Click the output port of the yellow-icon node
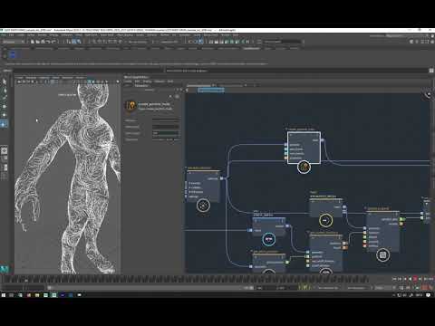435x326 pixels. coord(344,207)
